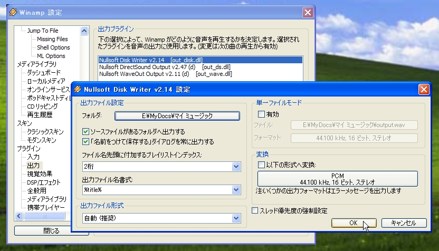Viewport: 439px width, 251px height.
Task: Uncheck the 名前をつけて保存する dialog checkbox
Action: (85, 142)
